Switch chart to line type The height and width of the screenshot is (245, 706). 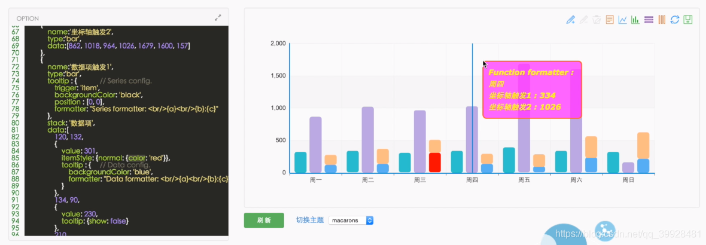coord(623,19)
